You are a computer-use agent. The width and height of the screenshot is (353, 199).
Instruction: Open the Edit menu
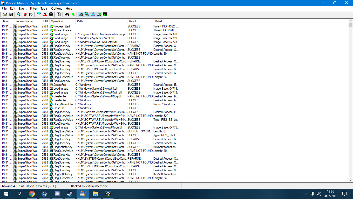click(13, 9)
